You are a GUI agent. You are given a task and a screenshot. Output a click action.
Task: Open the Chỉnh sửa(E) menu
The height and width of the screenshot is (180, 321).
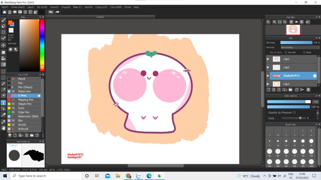(x=18, y=7)
